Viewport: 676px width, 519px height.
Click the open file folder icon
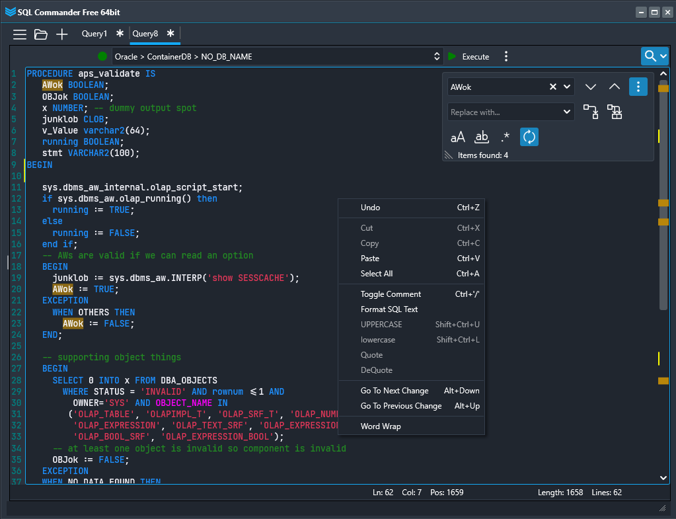pos(41,34)
